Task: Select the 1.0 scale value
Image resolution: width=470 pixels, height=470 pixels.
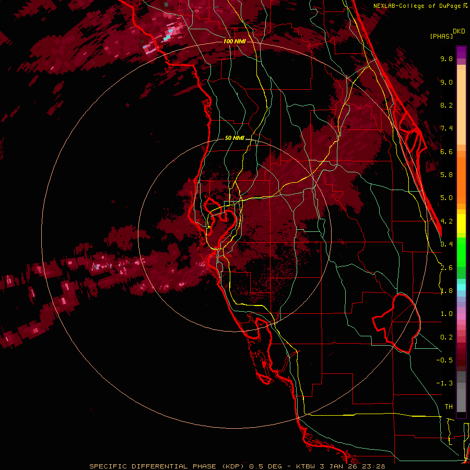Action: click(x=446, y=314)
